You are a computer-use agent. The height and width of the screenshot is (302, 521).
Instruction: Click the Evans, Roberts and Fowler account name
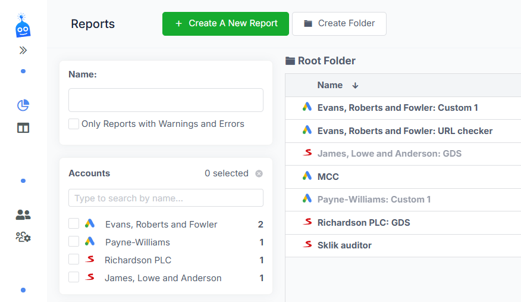pyautogui.click(x=161, y=225)
